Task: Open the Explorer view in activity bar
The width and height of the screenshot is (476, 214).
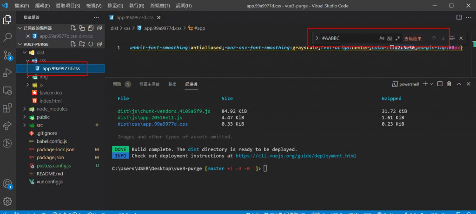Action: click(7, 20)
